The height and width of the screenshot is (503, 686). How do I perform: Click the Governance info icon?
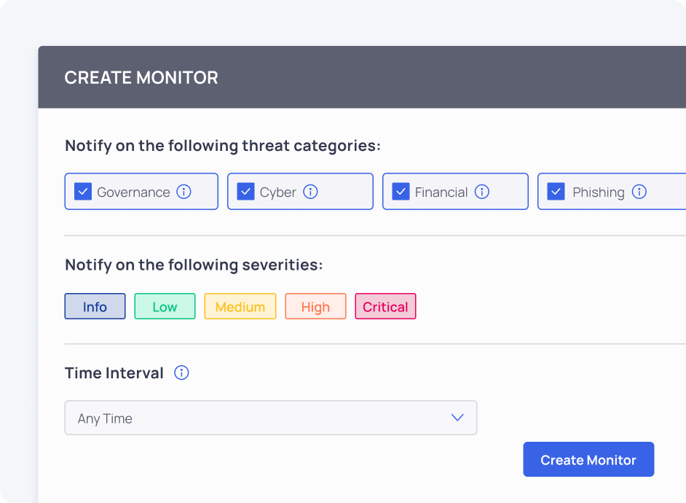184,192
